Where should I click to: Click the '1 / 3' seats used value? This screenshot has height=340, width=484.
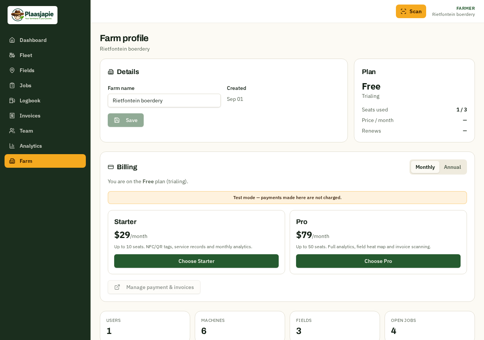point(462,110)
